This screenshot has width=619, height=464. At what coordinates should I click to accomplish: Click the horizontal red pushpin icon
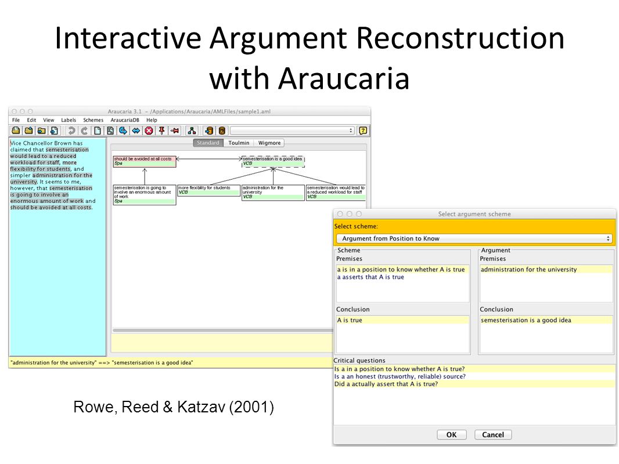pyautogui.click(x=174, y=130)
